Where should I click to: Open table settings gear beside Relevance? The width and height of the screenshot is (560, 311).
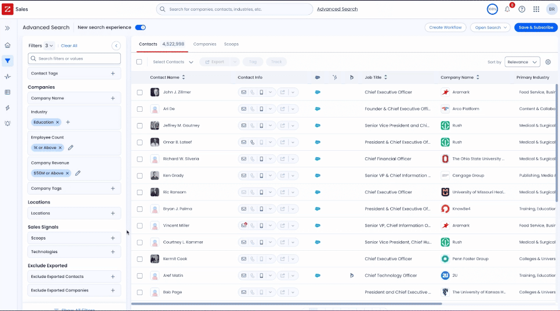(x=548, y=62)
